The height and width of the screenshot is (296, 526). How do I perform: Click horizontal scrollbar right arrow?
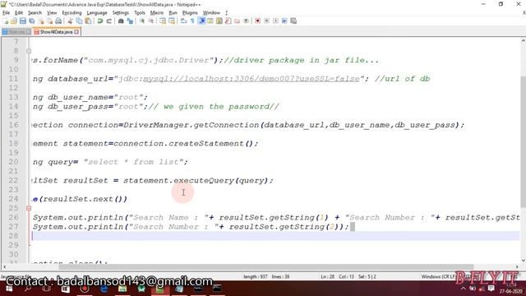pos(517,267)
